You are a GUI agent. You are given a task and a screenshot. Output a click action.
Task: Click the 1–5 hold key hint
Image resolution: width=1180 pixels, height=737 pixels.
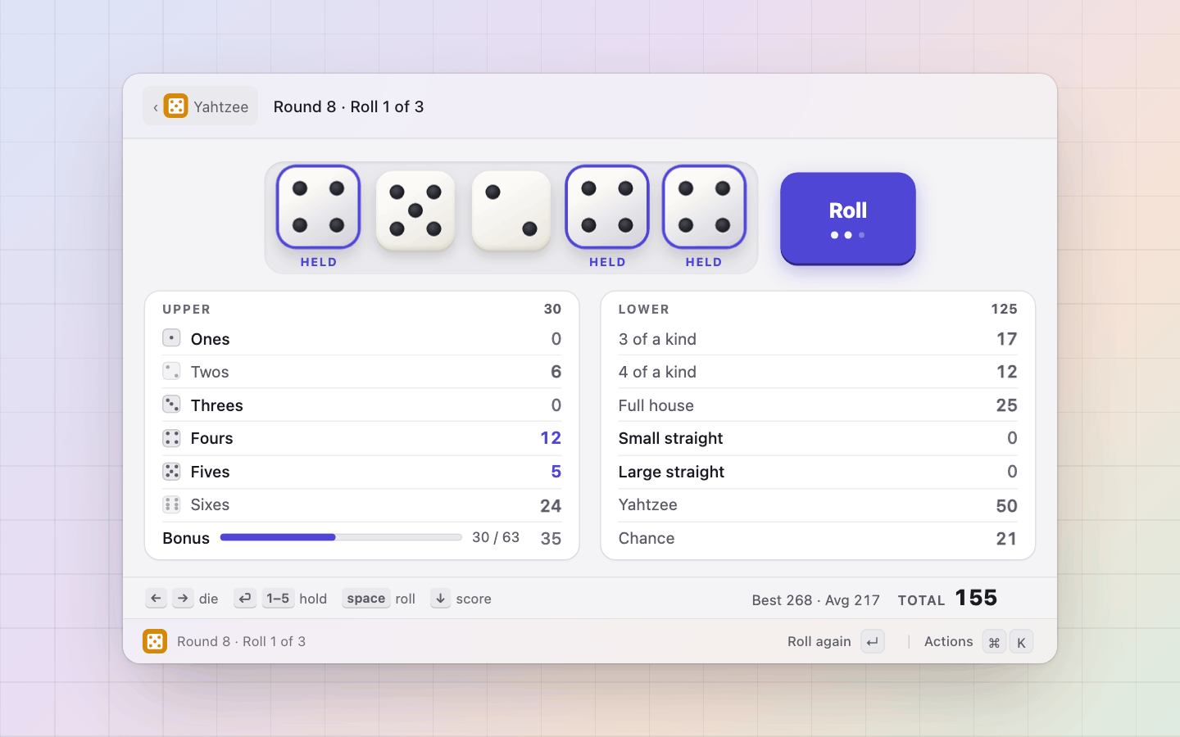click(279, 599)
